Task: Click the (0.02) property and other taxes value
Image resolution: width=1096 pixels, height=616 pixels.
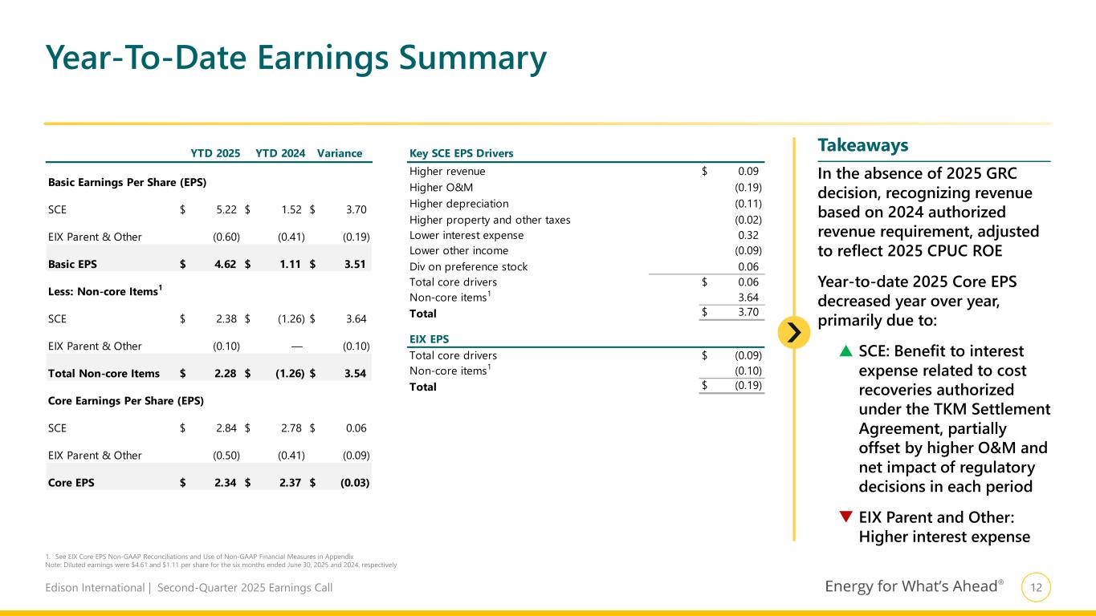Action: pyautogui.click(x=748, y=219)
